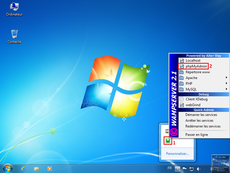Open the PHP submenu entry

(204, 84)
